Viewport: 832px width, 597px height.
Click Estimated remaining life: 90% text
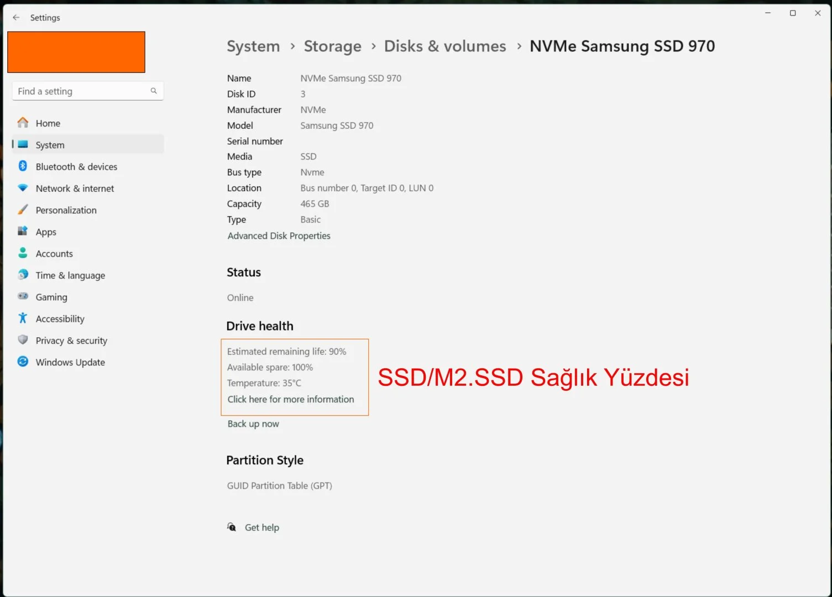pyautogui.click(x=286, y=352)
